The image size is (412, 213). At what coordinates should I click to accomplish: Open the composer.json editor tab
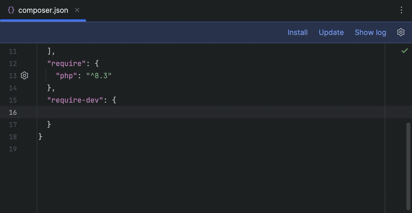[x=43, y=10]
